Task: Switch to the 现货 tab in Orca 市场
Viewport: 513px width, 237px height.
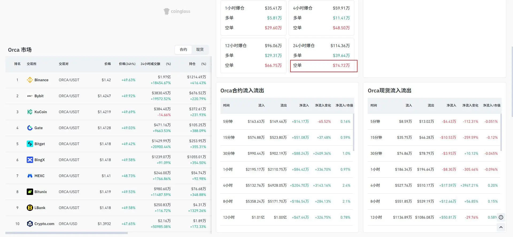Action: 200,50
